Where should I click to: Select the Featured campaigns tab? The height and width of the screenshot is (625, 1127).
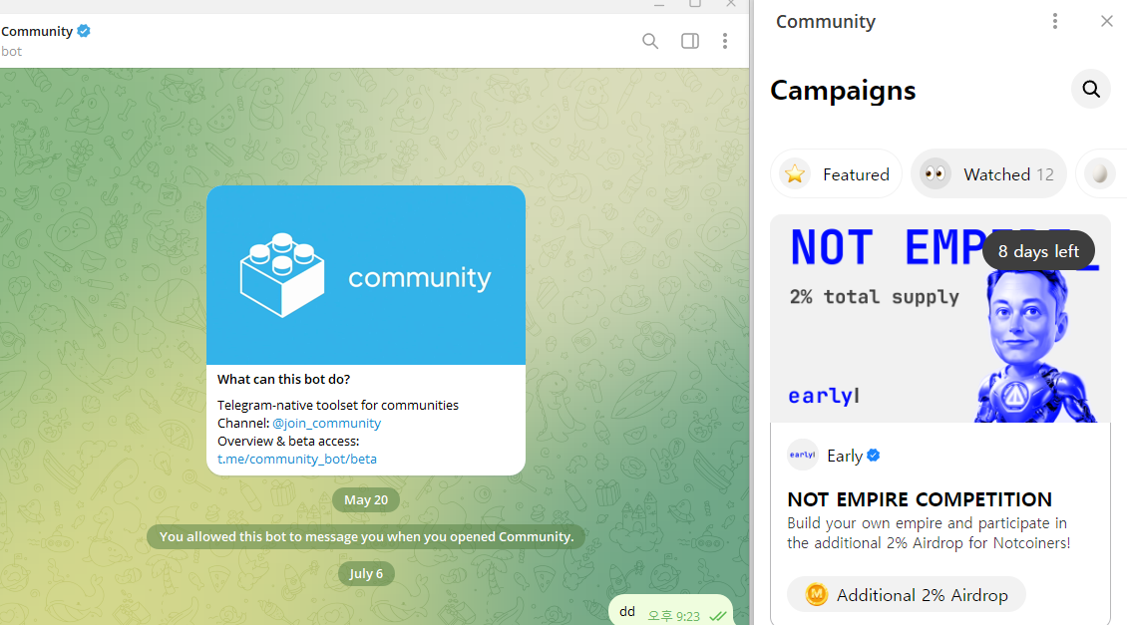[837, 173]
